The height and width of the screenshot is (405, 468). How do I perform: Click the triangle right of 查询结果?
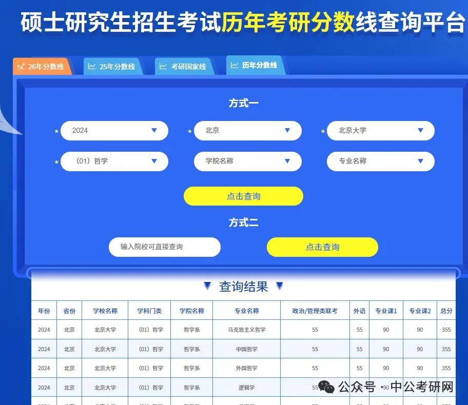pos(279,286)
